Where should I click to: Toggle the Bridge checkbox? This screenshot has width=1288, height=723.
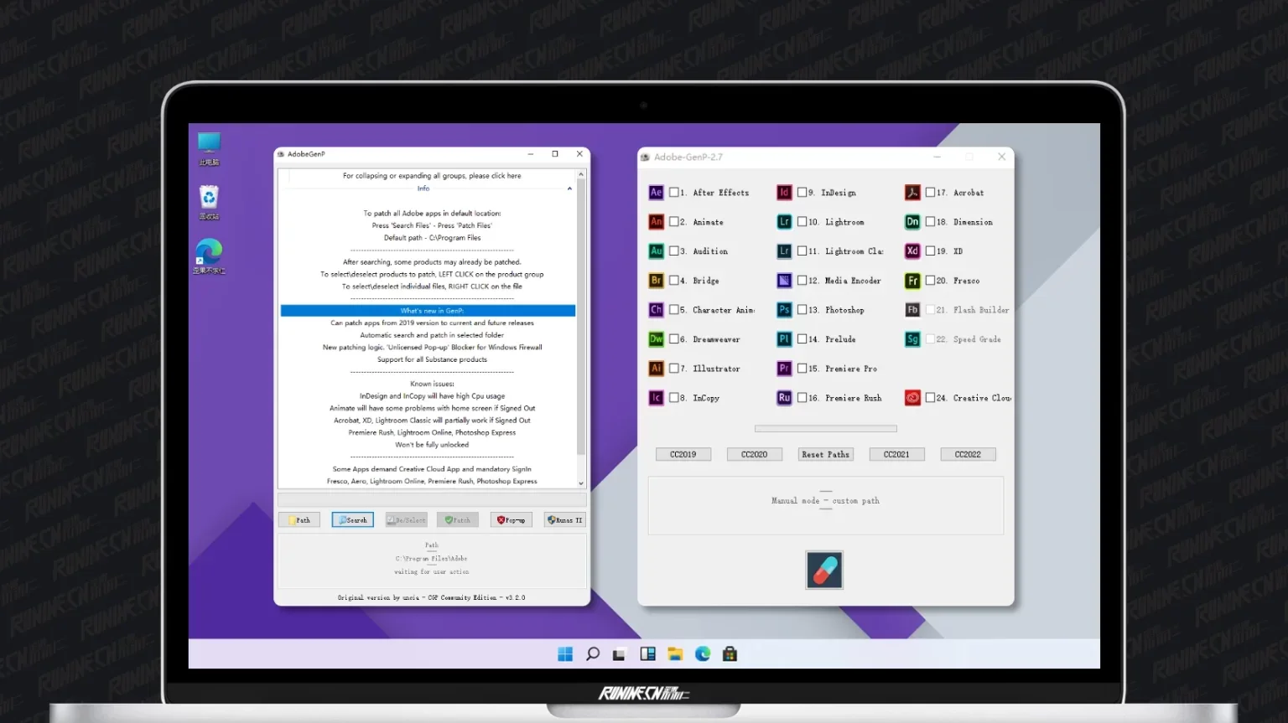click(674, 281)
